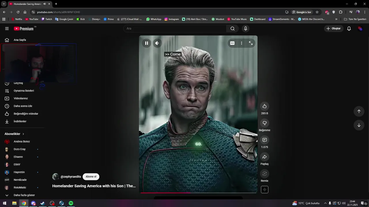Open Hayrettin subscription

click(x=22, y=172)
